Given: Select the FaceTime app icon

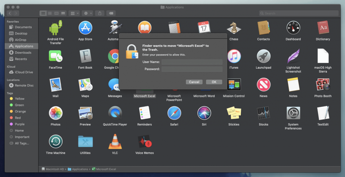Looking at the screenshot, I should tap(56, 56).
